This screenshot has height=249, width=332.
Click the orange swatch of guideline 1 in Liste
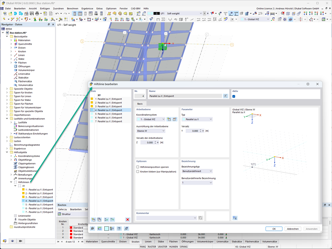pos(92,99)
